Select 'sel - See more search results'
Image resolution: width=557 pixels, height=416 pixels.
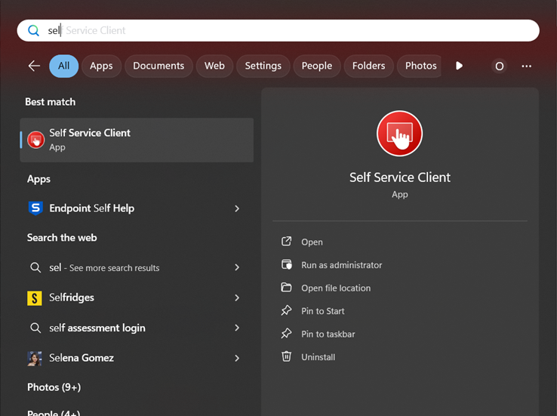137,267
